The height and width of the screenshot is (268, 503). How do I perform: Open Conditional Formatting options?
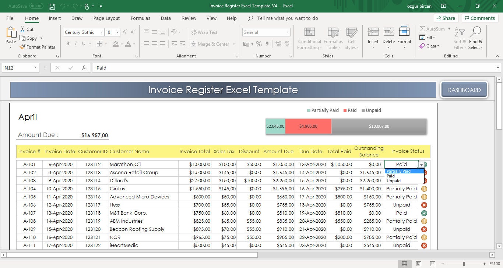[x=309, y=38]
